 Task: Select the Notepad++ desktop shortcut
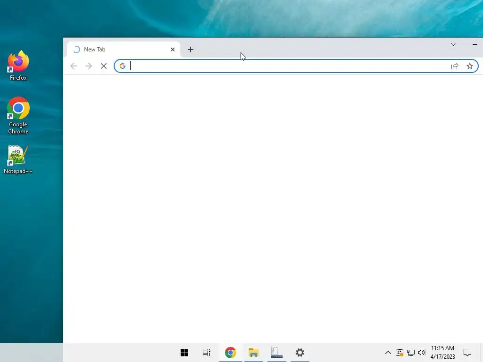(18, 159)
